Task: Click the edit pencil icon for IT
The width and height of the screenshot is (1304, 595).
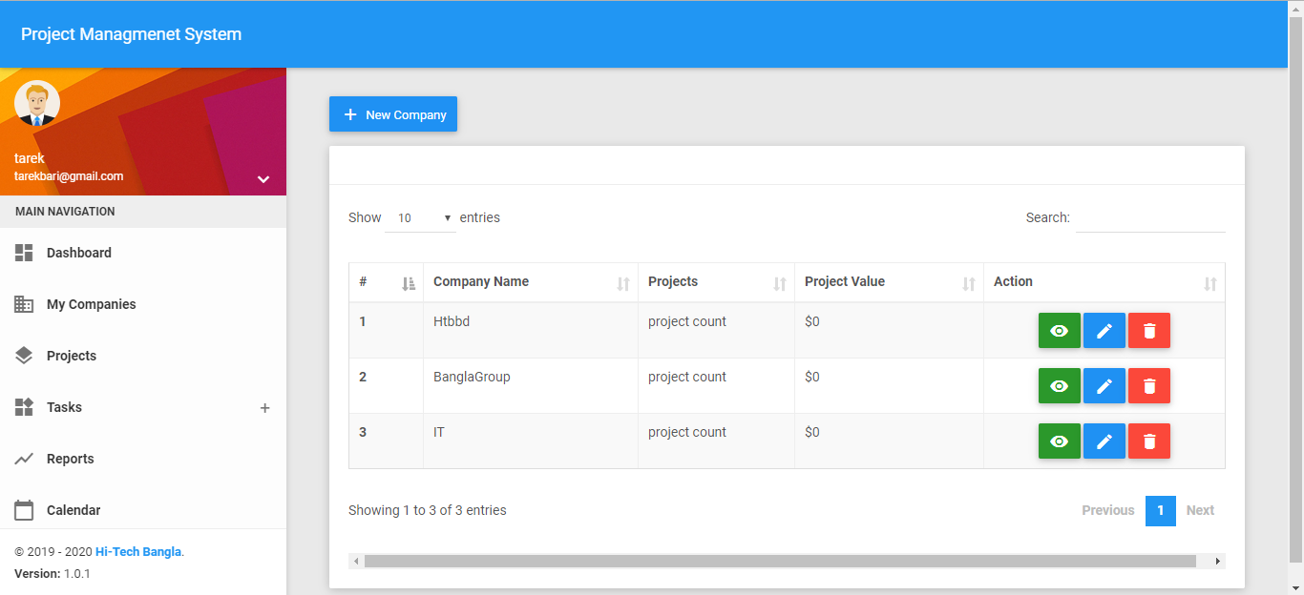Action: [x=1104, y=441]
